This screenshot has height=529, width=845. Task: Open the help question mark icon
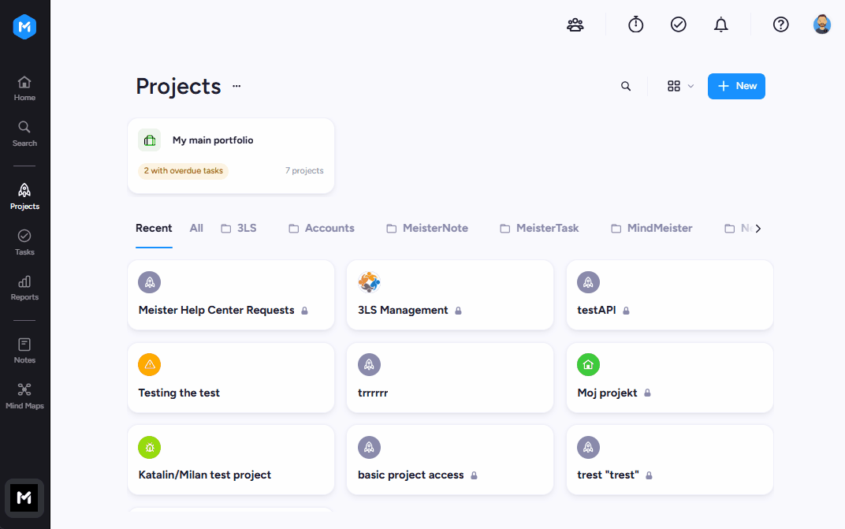[781, 24]
